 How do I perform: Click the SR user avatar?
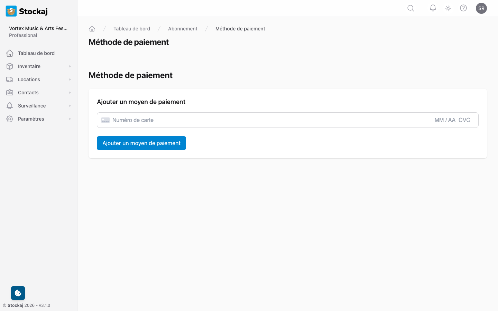(x=481, y=8)
